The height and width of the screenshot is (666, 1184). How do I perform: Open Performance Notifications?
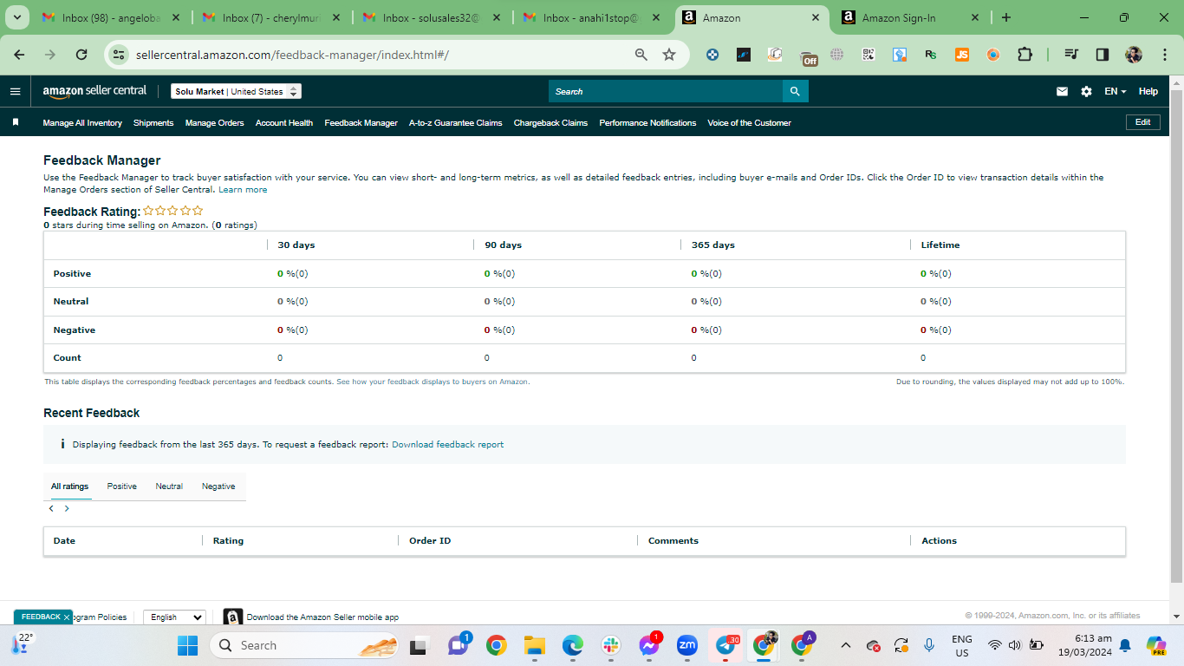click(647, 123)
